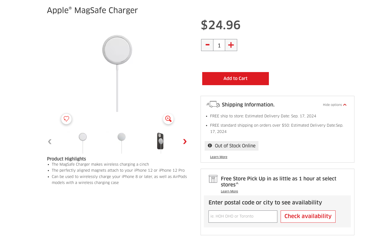Focus the postal code or city field
Viewport: 379px width, 238px height.
(243, 216)
